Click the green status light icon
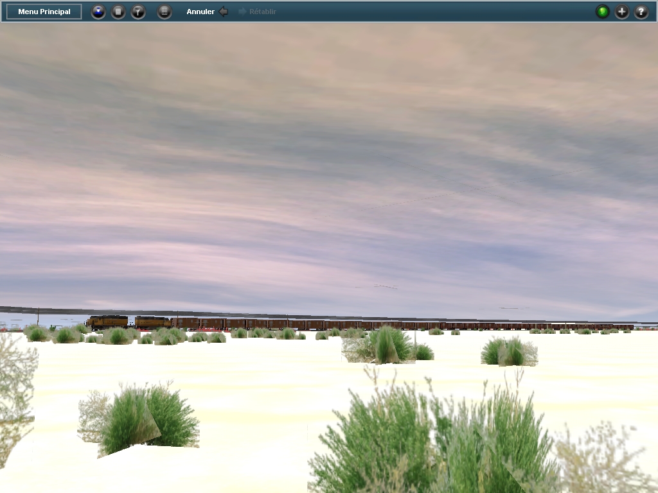 (603, 12)
